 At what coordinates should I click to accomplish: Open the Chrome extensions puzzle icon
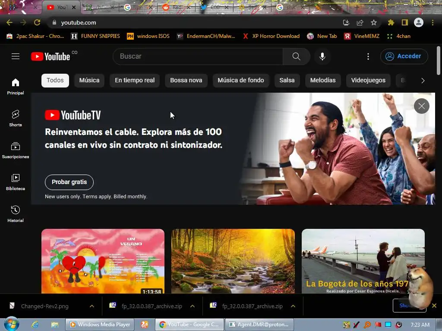click(391, 22)
